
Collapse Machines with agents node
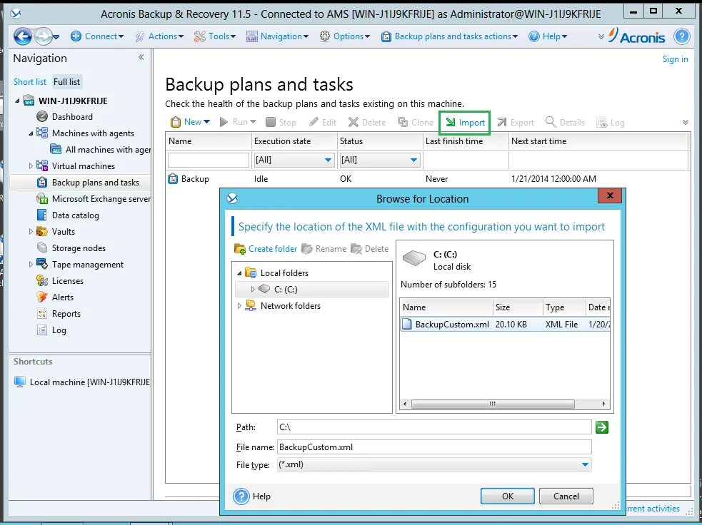[31, 133]
